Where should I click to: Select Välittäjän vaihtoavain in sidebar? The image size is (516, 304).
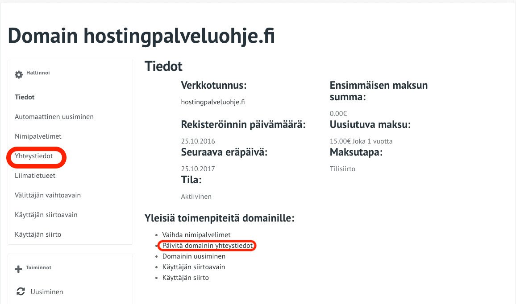(48, 195)
